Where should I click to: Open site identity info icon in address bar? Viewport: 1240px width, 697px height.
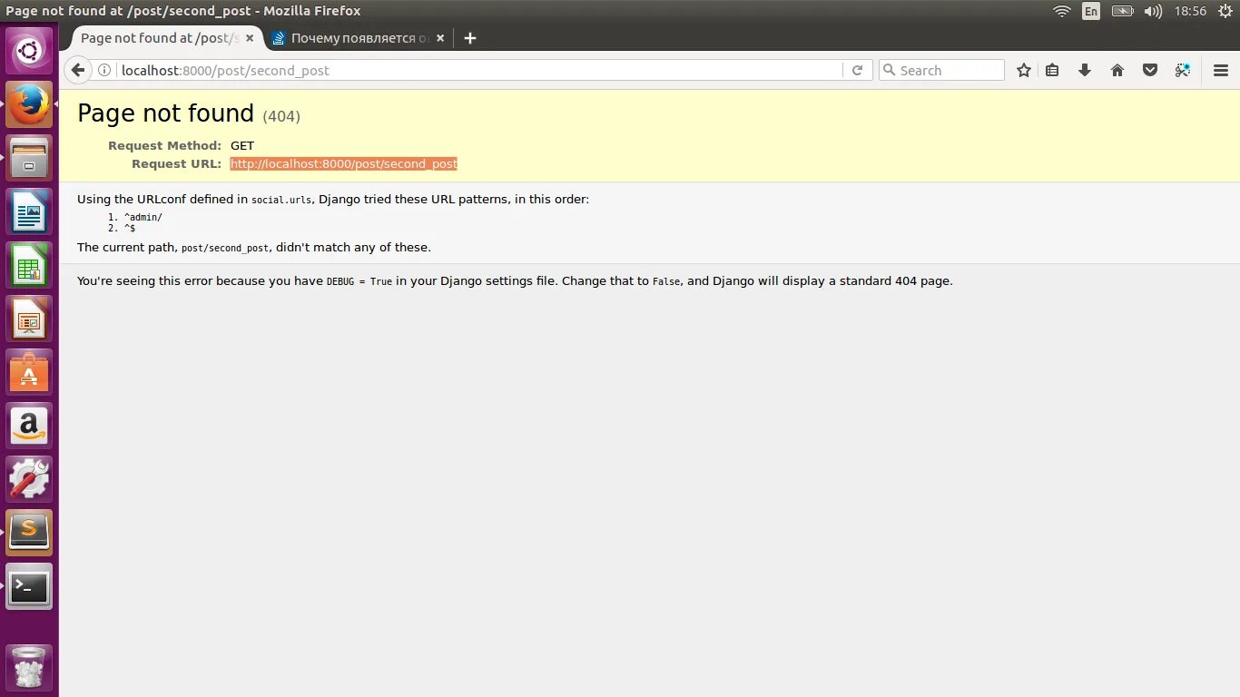point(104,70)
